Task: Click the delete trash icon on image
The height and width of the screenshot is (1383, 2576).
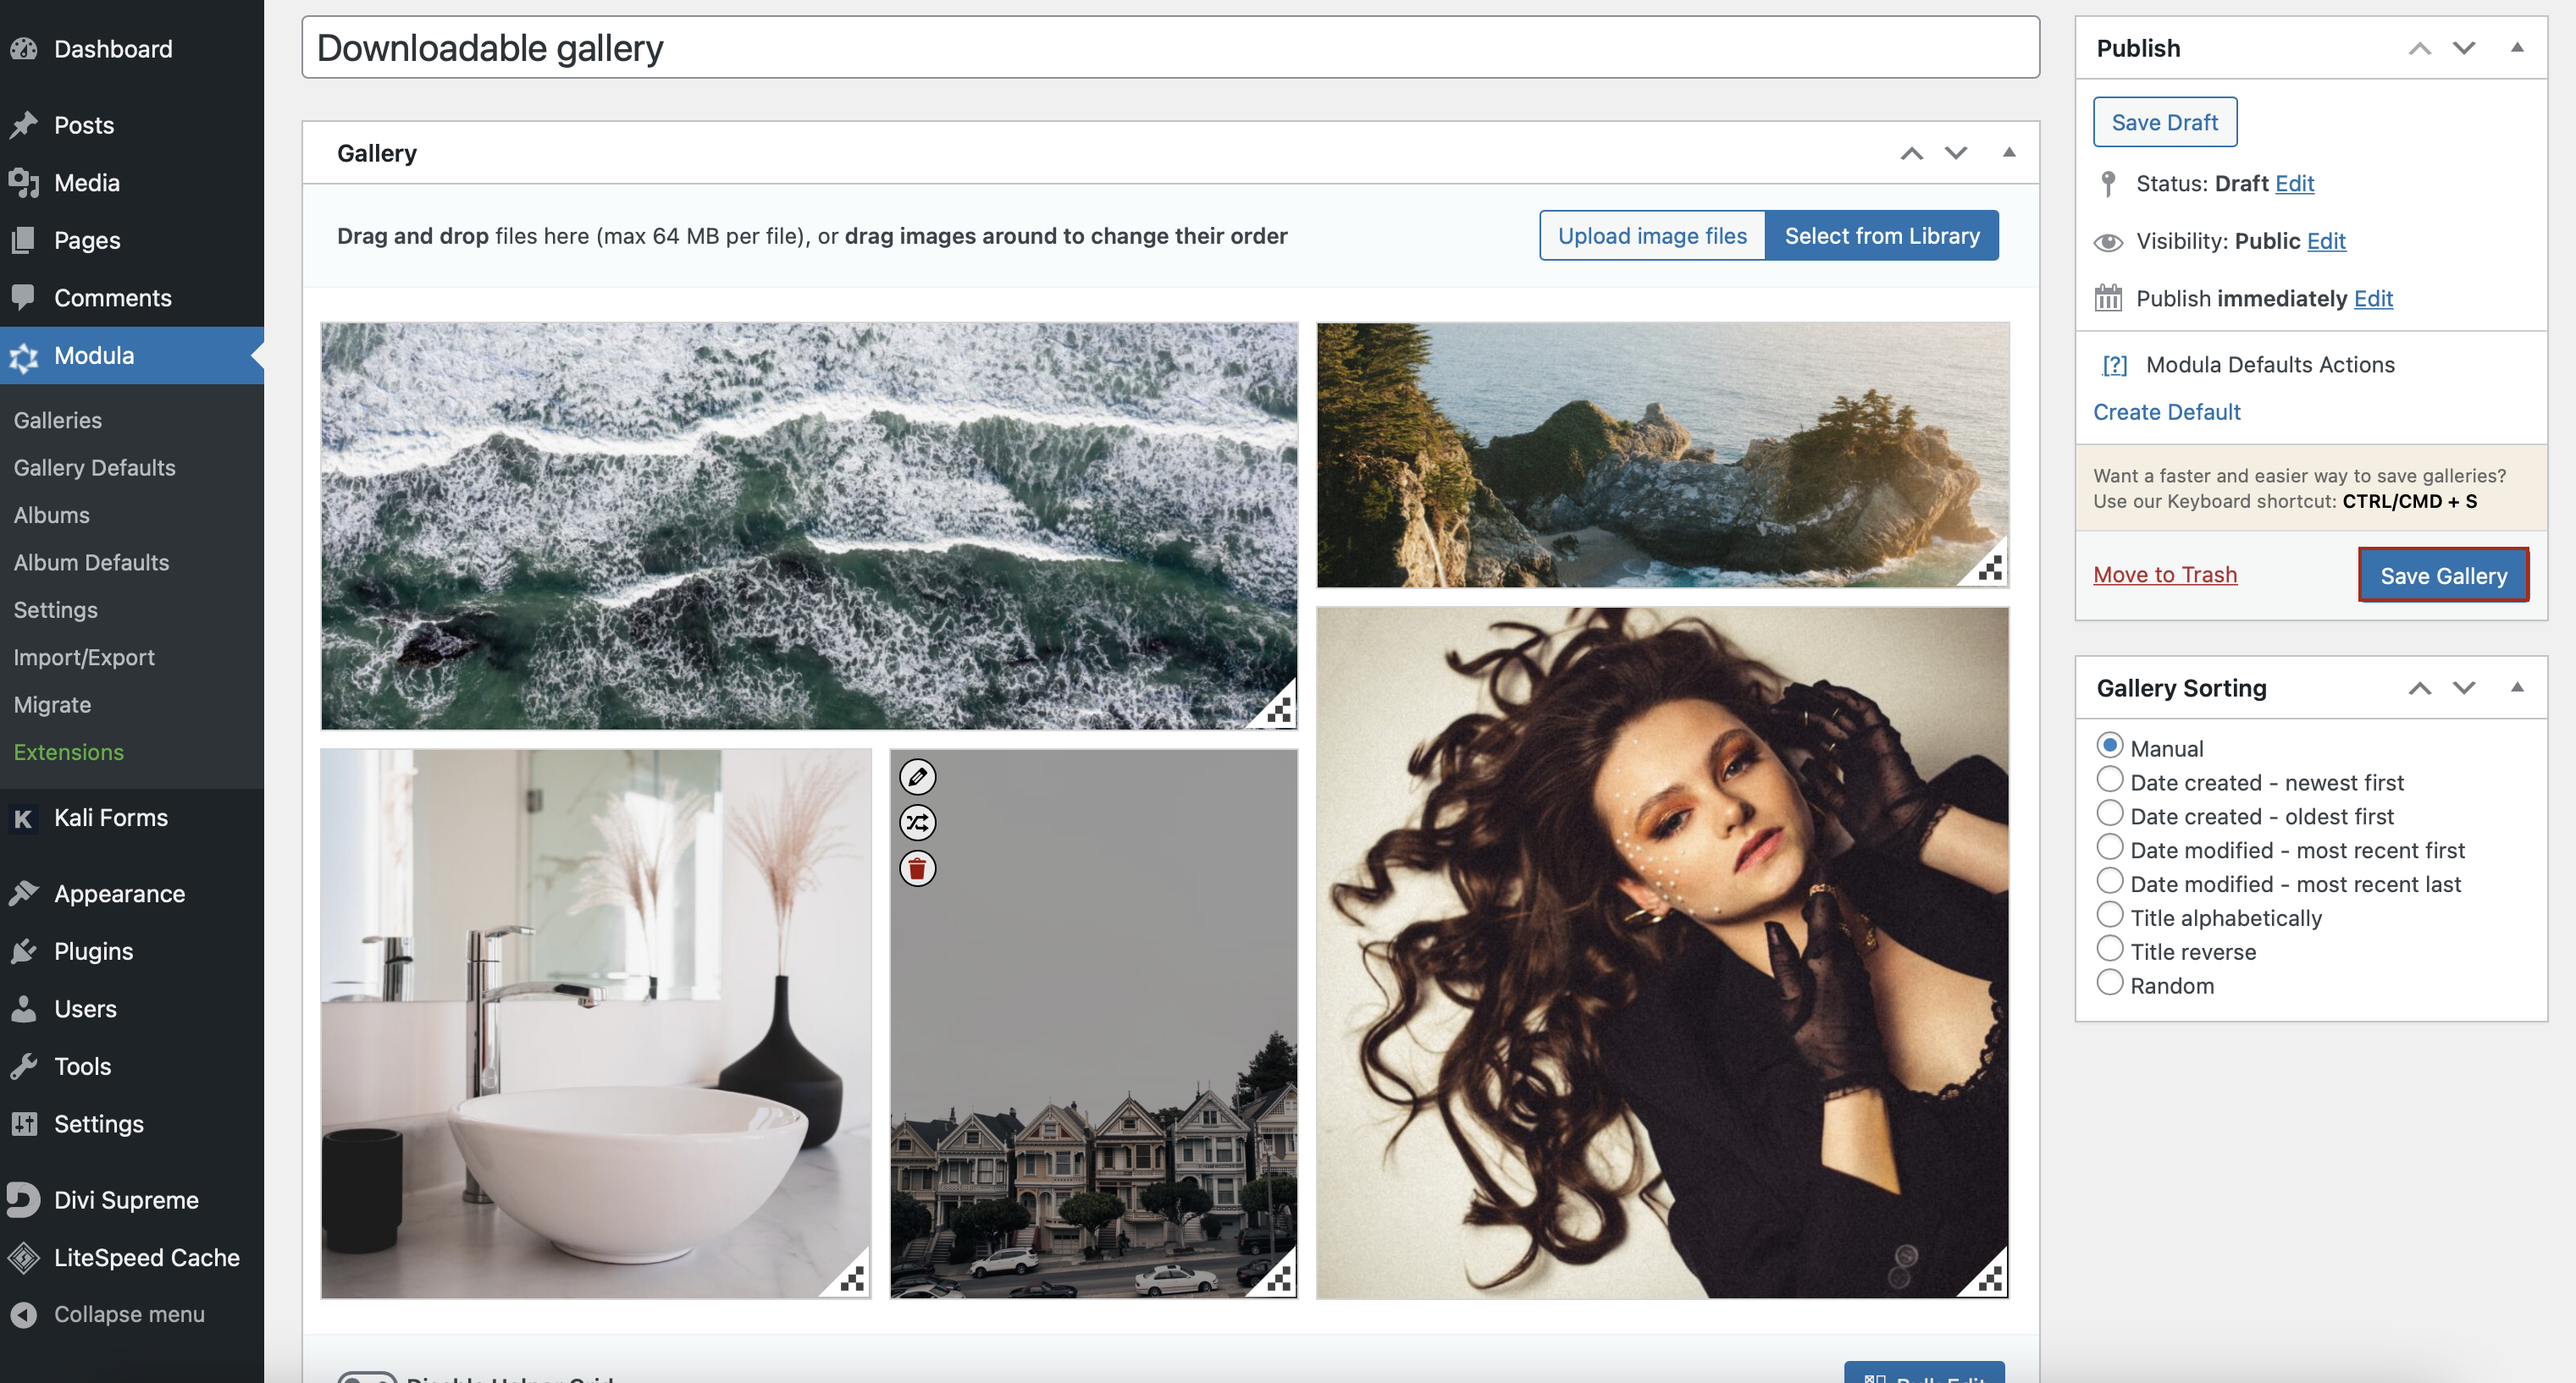Action: tap(918, 867)
